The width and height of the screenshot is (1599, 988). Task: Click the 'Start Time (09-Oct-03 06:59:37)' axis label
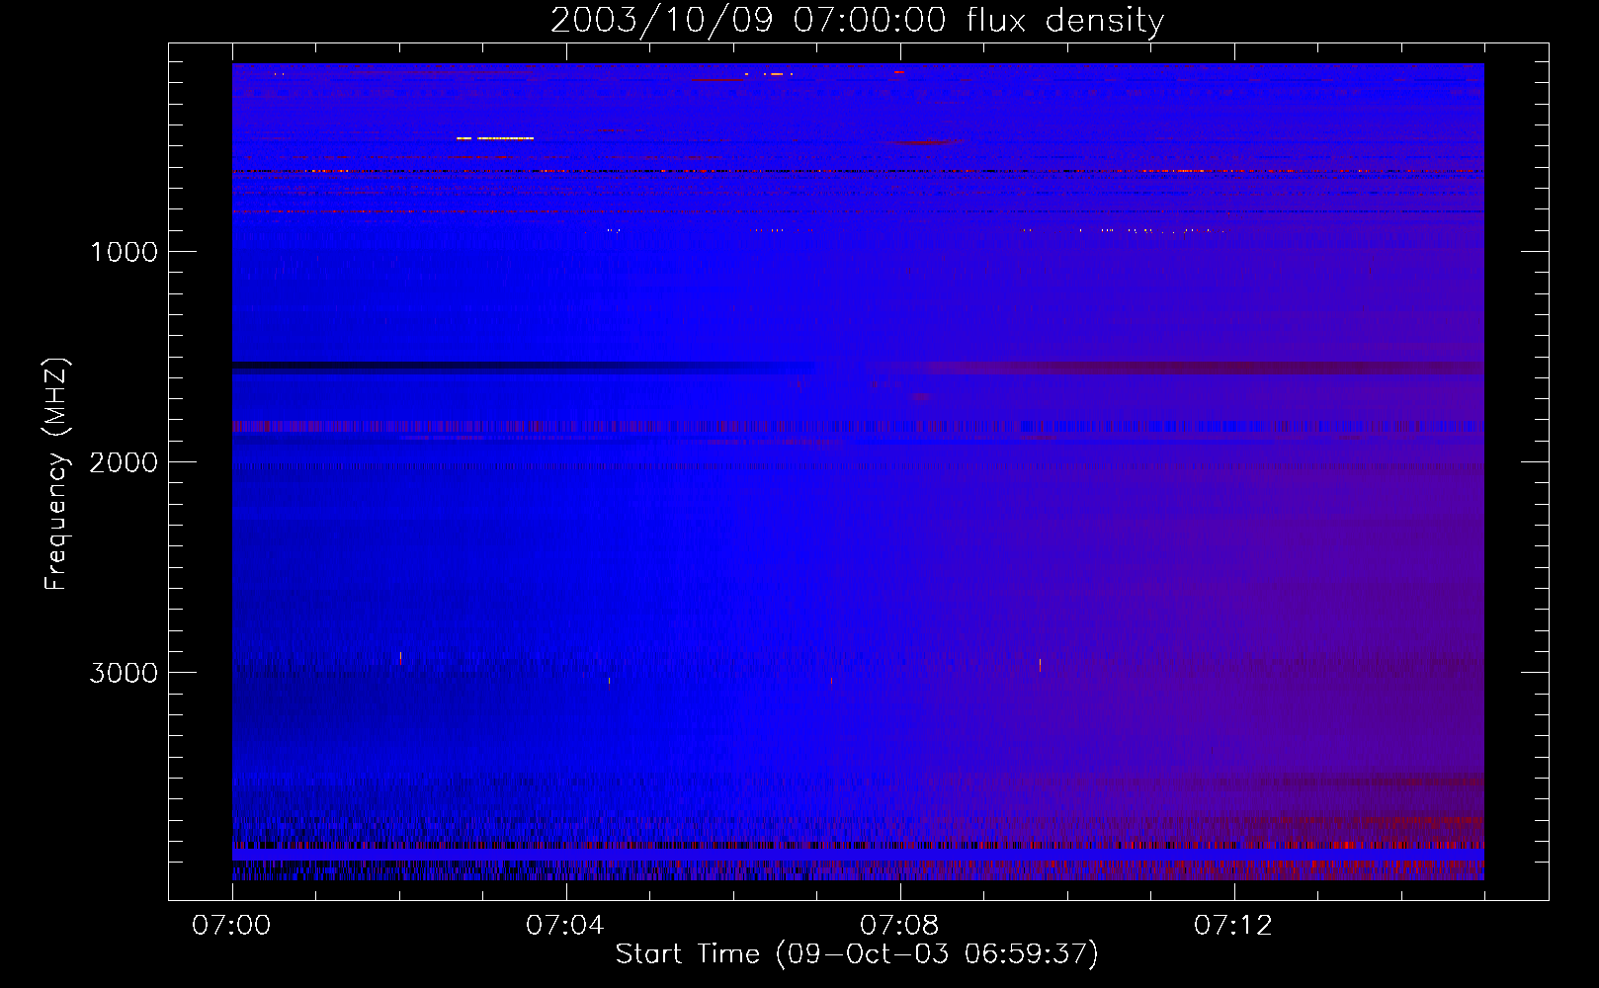coord(857,954)
